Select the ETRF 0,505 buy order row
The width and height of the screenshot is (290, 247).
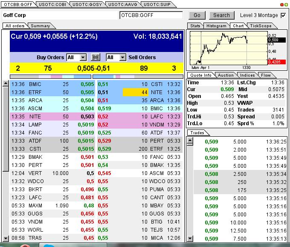click(x=52, y=92)
